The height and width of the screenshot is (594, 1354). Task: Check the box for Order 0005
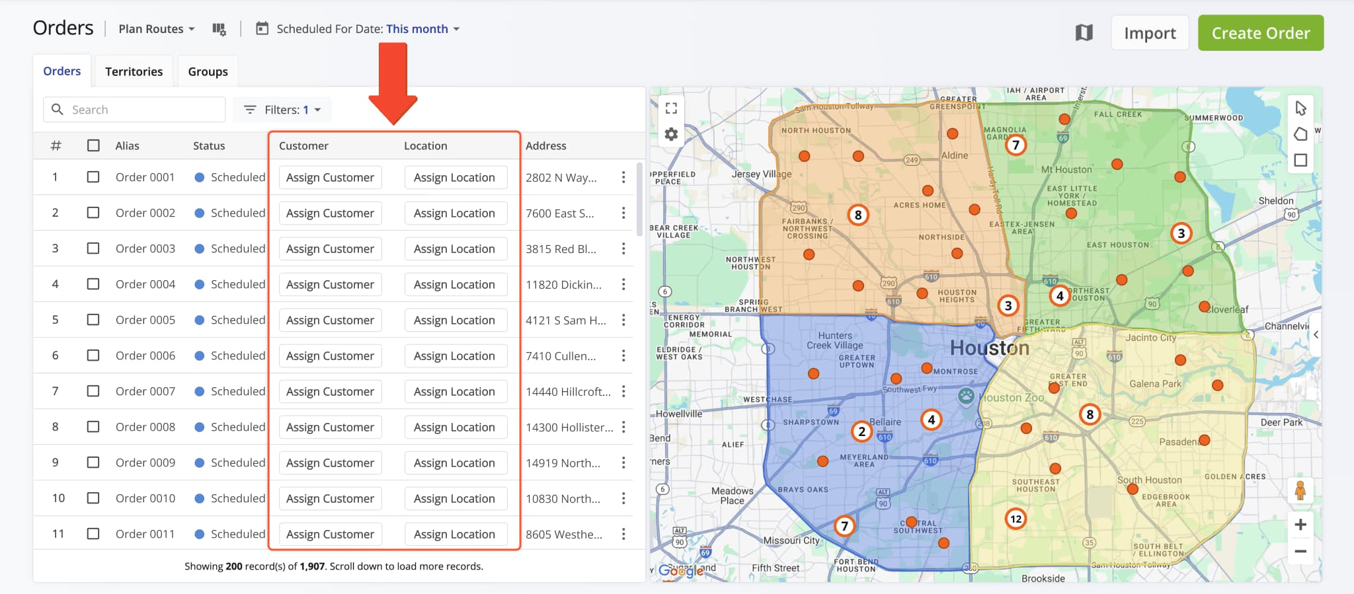[x=93, y=320]
